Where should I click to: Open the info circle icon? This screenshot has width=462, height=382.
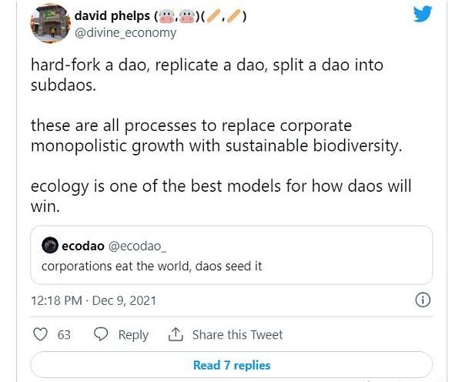(x=422, y=300)
